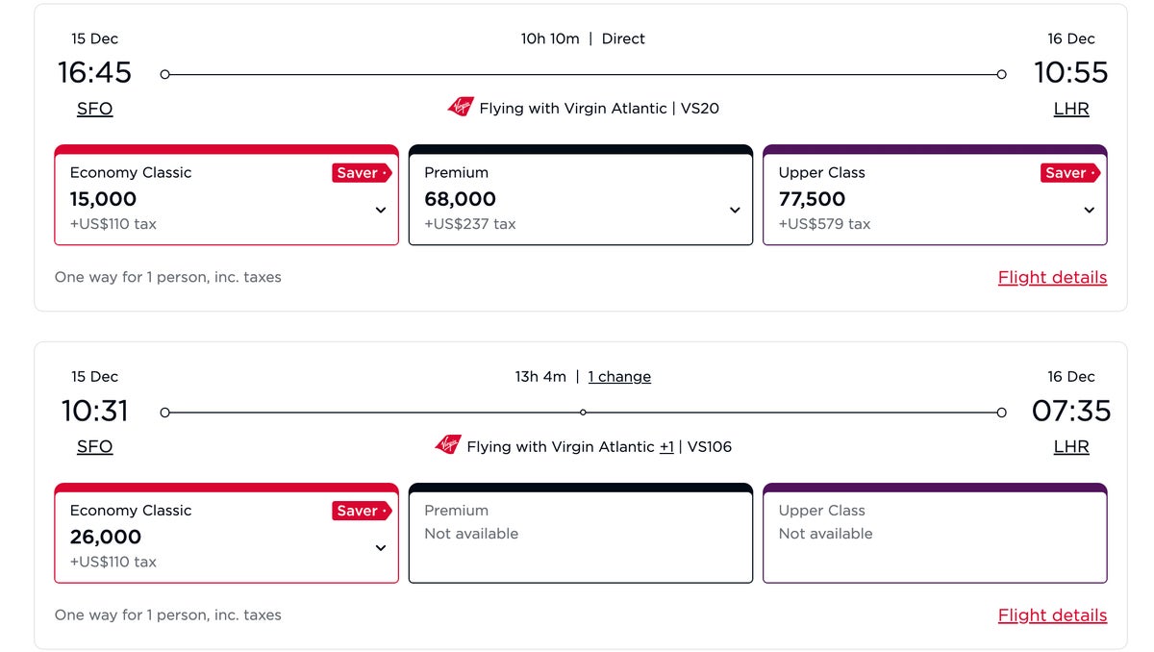Viewport: 1154px width, 652px height.
Task: Click the arrival circle on the VS20 timeline
Action: click(x=1001, y=73)
